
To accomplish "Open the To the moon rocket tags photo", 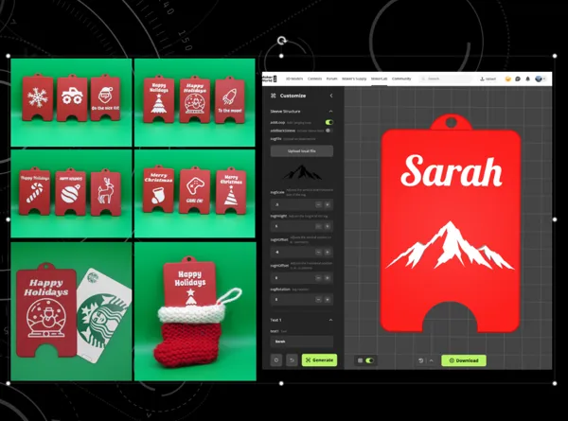I will click(194, 102).
